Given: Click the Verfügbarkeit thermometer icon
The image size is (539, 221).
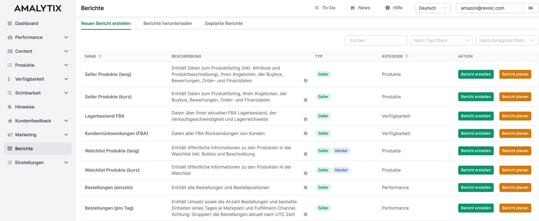Looking at the screenshot, I should tap(9, 79).
